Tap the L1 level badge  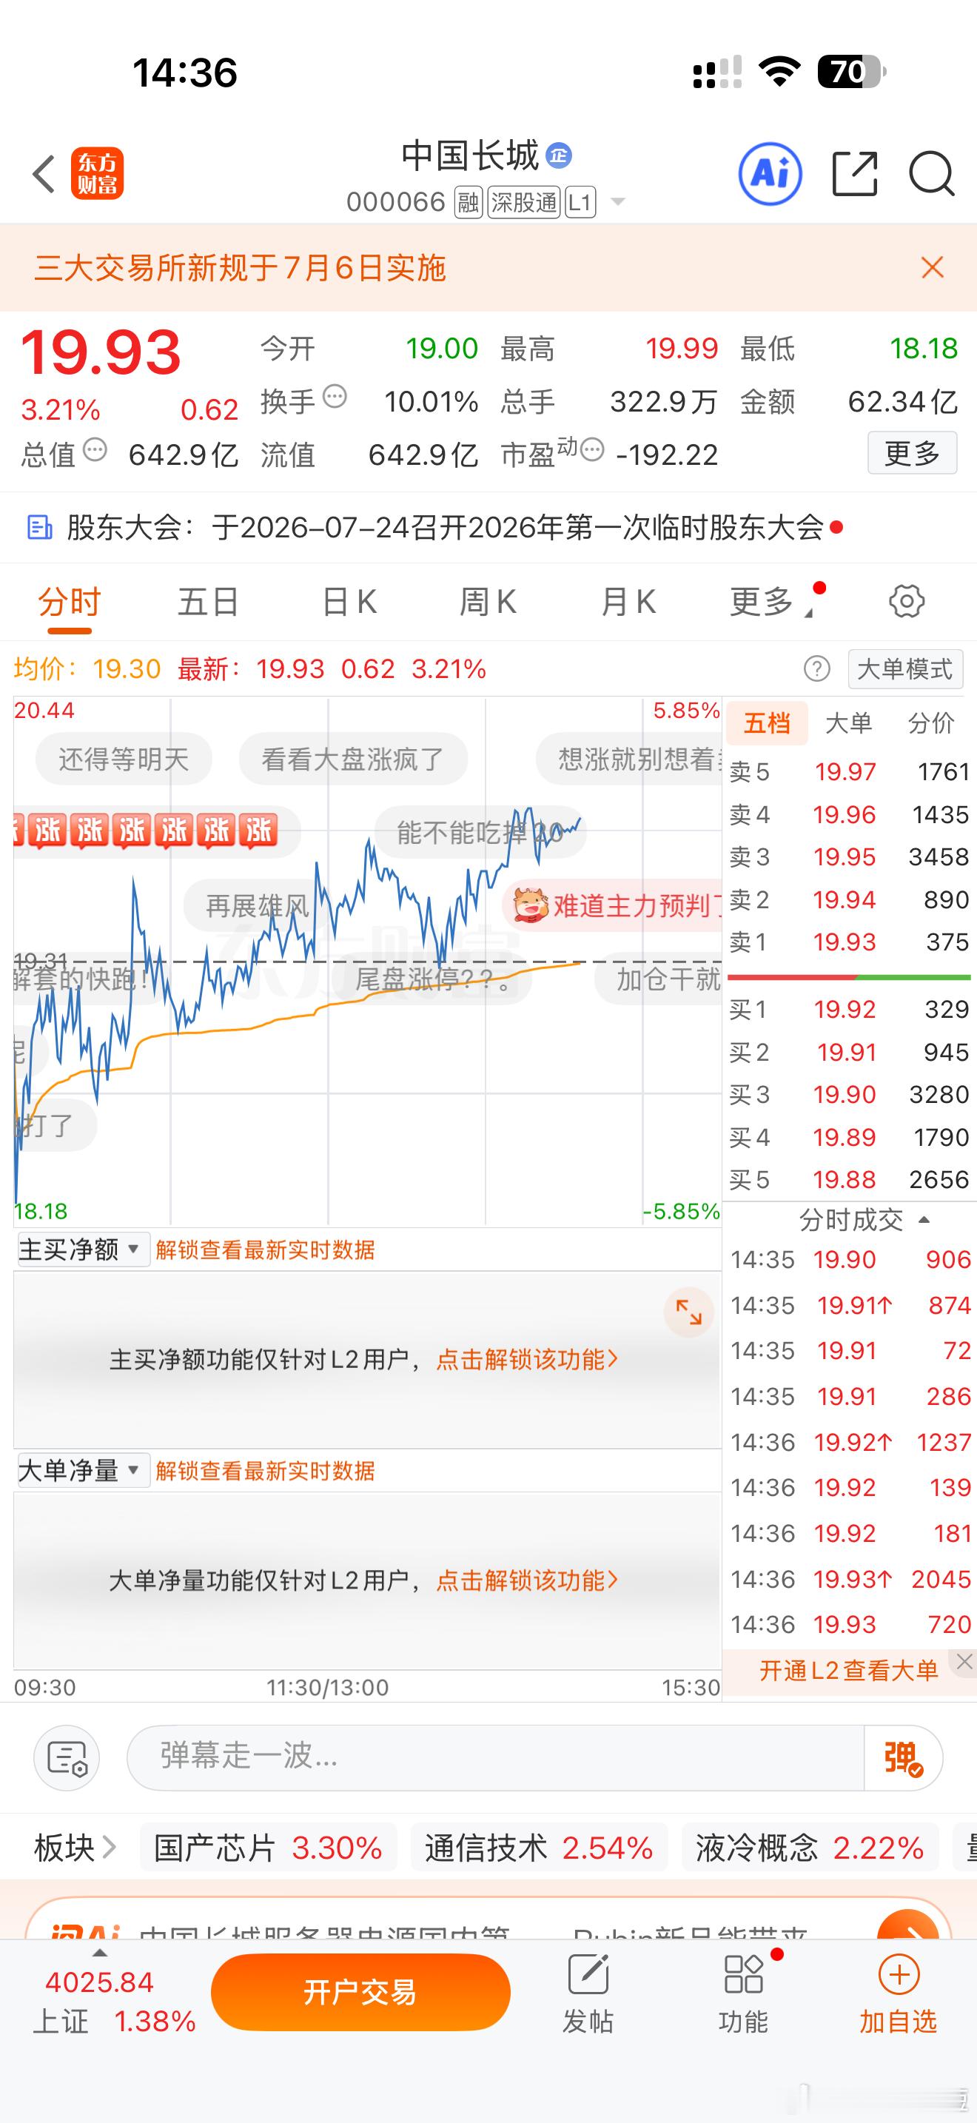(580, 202)
